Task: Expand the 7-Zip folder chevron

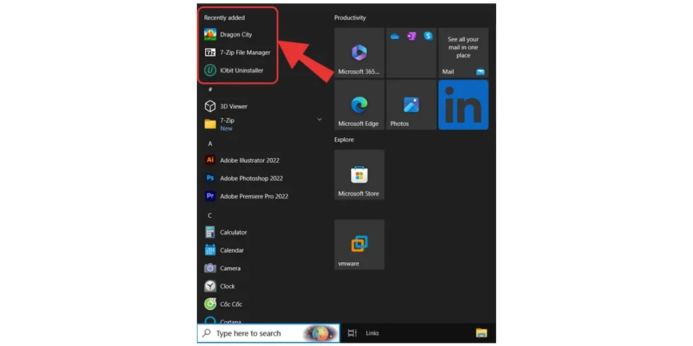Action: pos(319,120)
